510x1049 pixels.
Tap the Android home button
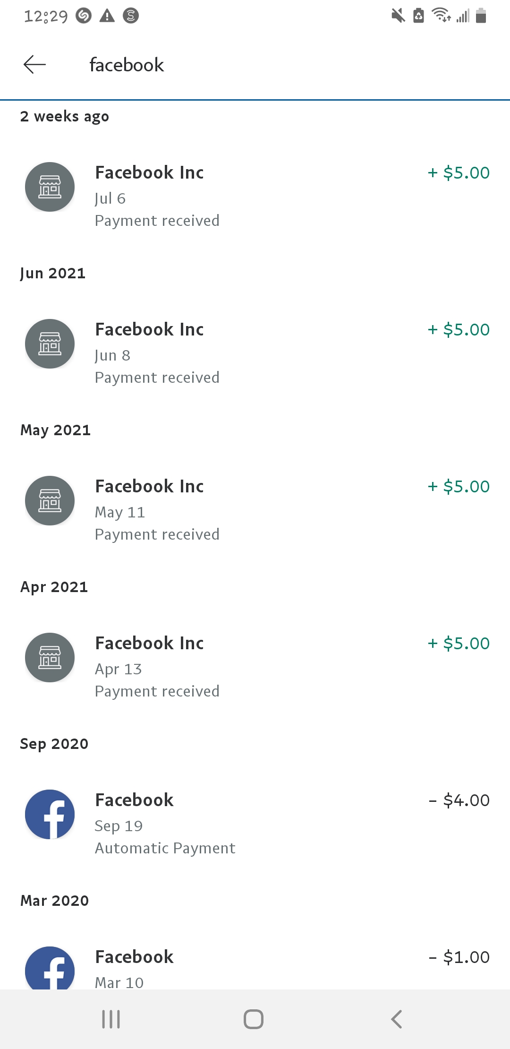pyautogui.click(x=254, y=1019)
